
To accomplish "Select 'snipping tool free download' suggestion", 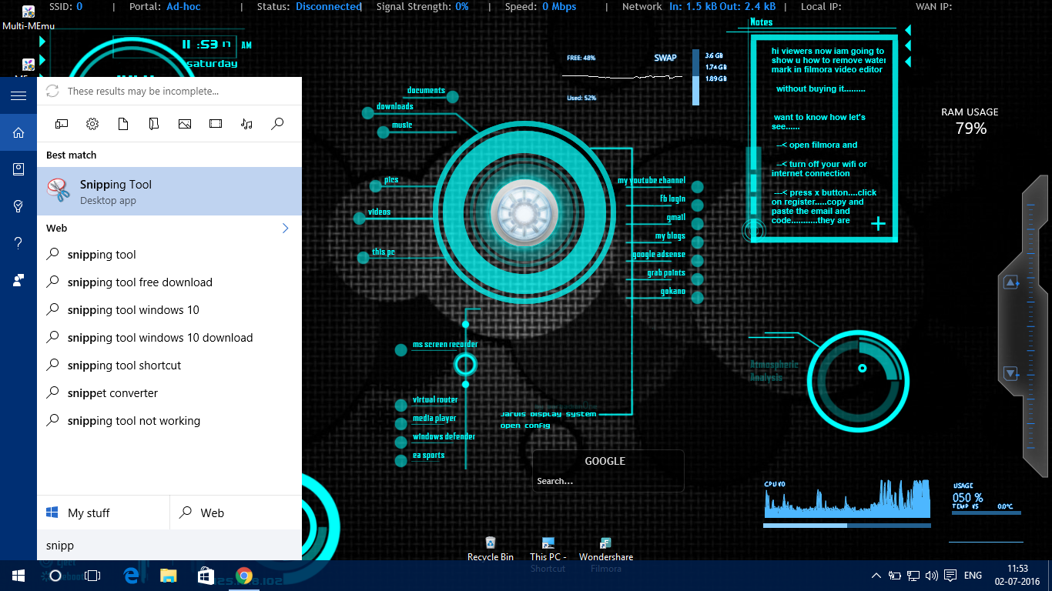I will (169, 282).
